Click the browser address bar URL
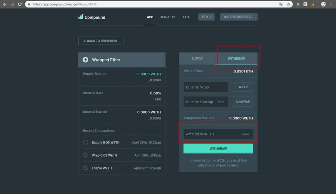The image size is (336, 194). [65, 4]
